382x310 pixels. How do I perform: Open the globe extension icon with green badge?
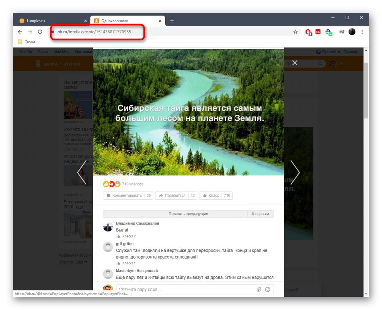(x=329, y=32)
